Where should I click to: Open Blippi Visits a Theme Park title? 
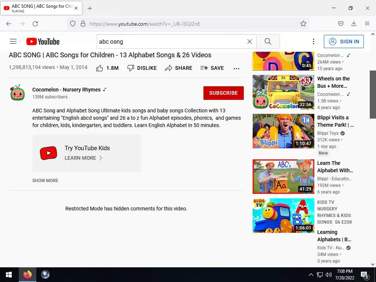tap(336, 121)
